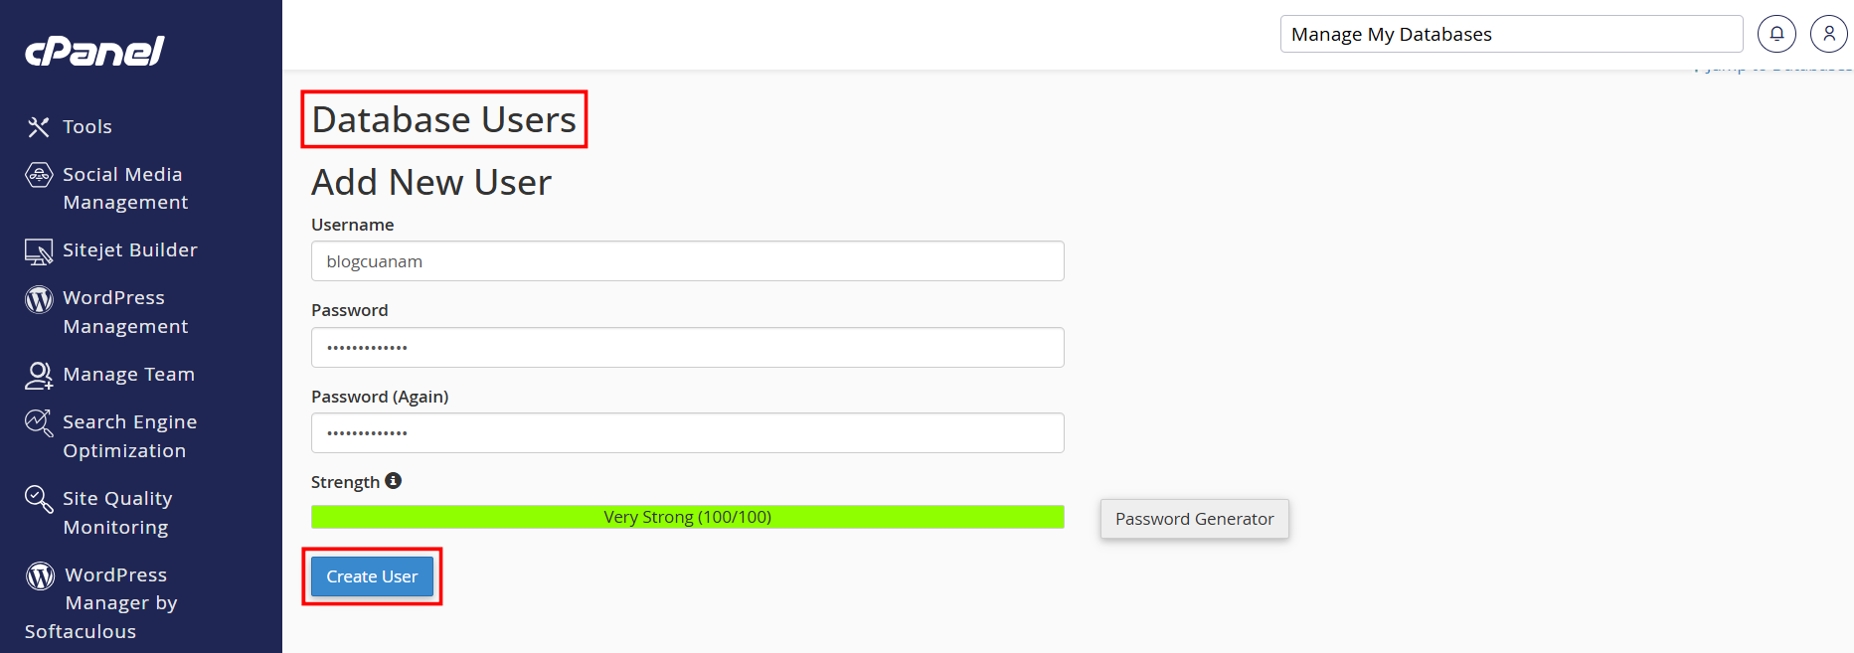
Task: Click the Strength info tooltip icon
Action: [393, 480]
